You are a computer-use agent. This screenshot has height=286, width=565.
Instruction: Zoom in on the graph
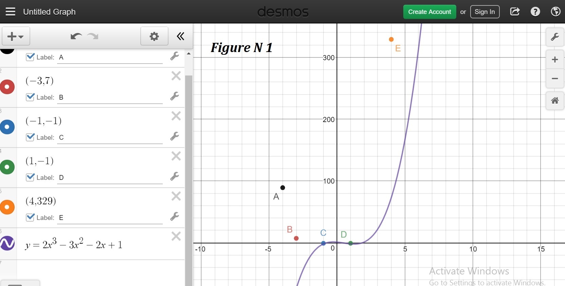coord(555,60)
